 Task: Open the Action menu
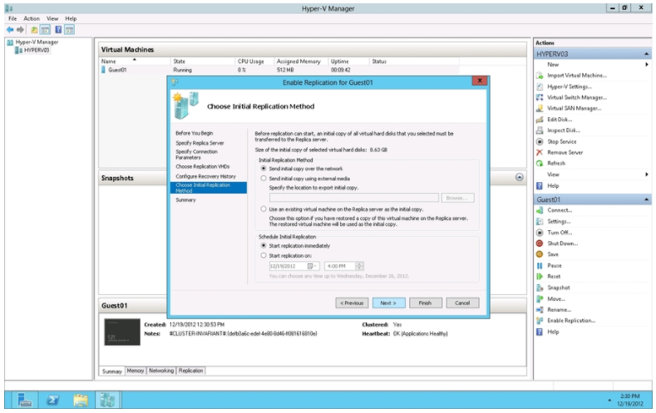pyautogui.click(x=32, y=19)
